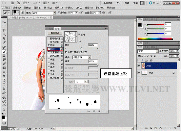Open the texture picker dropdown arrow
Viewport: 181px width, 131px height.
76,37
